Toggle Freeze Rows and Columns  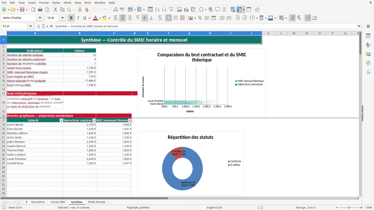(239, 10)
